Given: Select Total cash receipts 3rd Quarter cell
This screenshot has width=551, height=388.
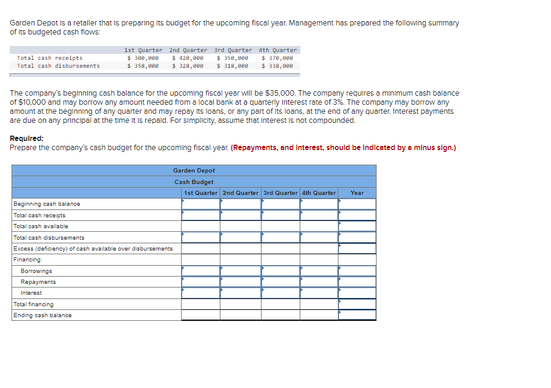Looking at the screenshot, I should (x=281, y=215).
